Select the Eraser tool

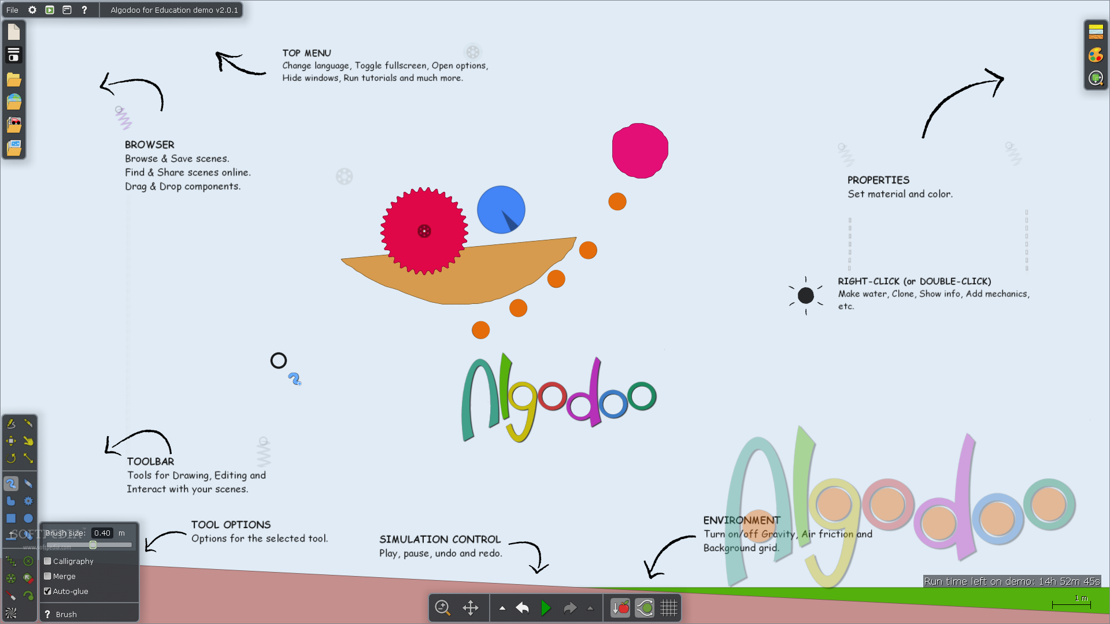click(x=28, y=484)
